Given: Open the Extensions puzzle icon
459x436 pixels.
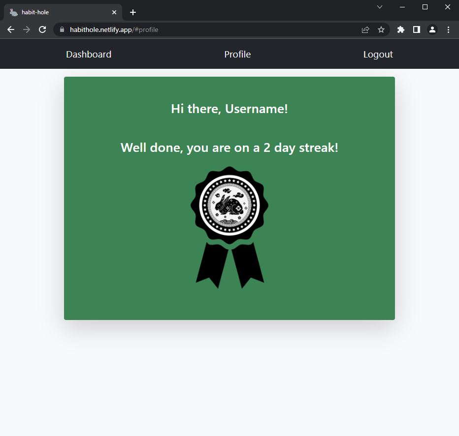Looking at the screenshot, I should tap(401, 29).
